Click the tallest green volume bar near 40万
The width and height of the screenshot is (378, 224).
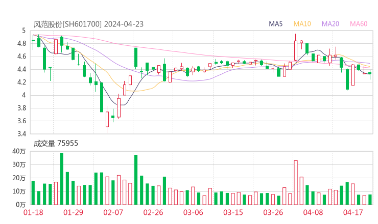pyautogui.click(x=62, y=179)
